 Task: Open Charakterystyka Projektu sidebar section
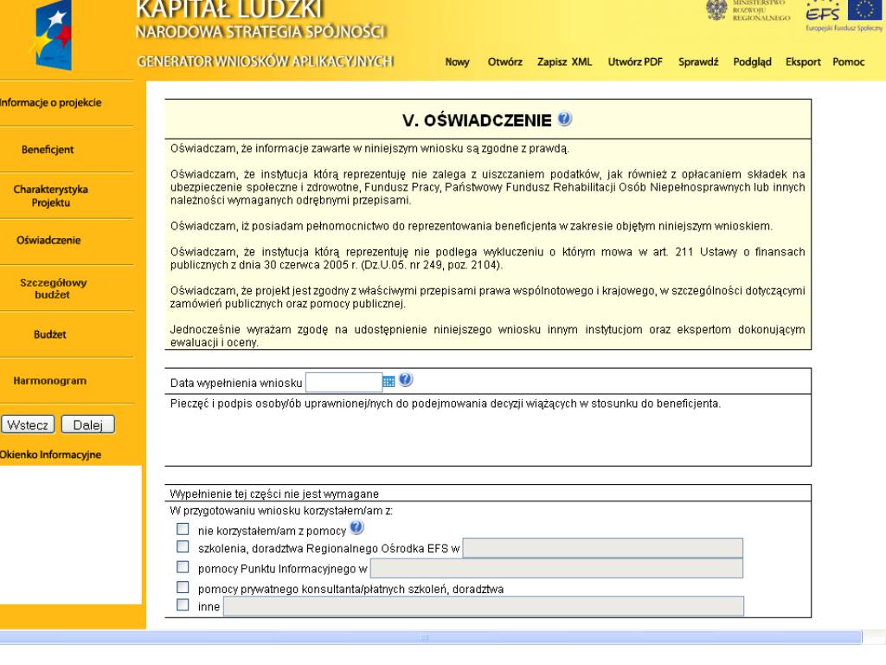click(x=51, y=196)
